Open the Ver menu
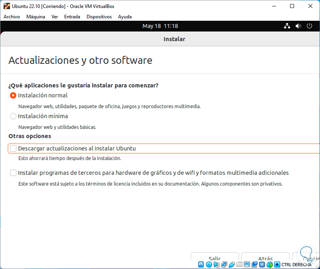The image size is (320, 269). [55, 17]
